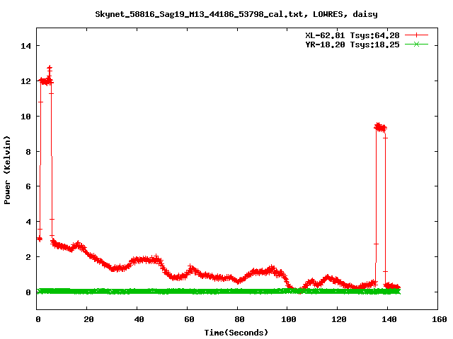Viewport: 453px width, 339px height.
Task: Click the red legend line sample
Action: (416, 35)
